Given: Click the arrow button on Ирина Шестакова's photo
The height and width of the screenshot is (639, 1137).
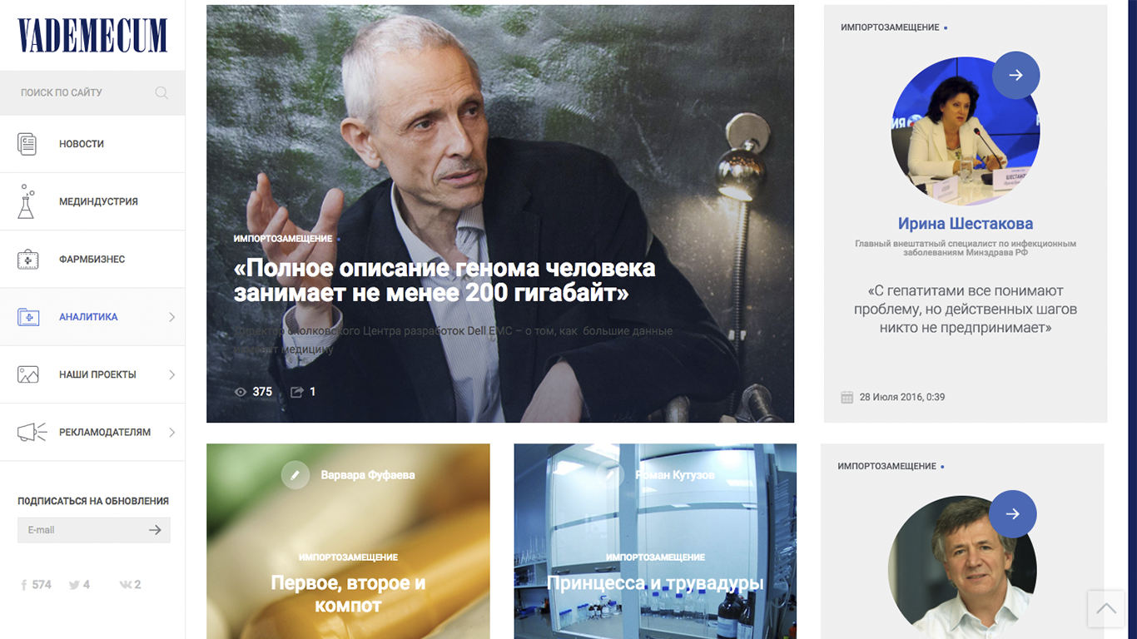Looking at the screenshot, I should coord(1015,75).
